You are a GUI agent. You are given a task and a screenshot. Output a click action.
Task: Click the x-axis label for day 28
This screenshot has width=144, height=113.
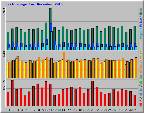click(x=122, y=110)
